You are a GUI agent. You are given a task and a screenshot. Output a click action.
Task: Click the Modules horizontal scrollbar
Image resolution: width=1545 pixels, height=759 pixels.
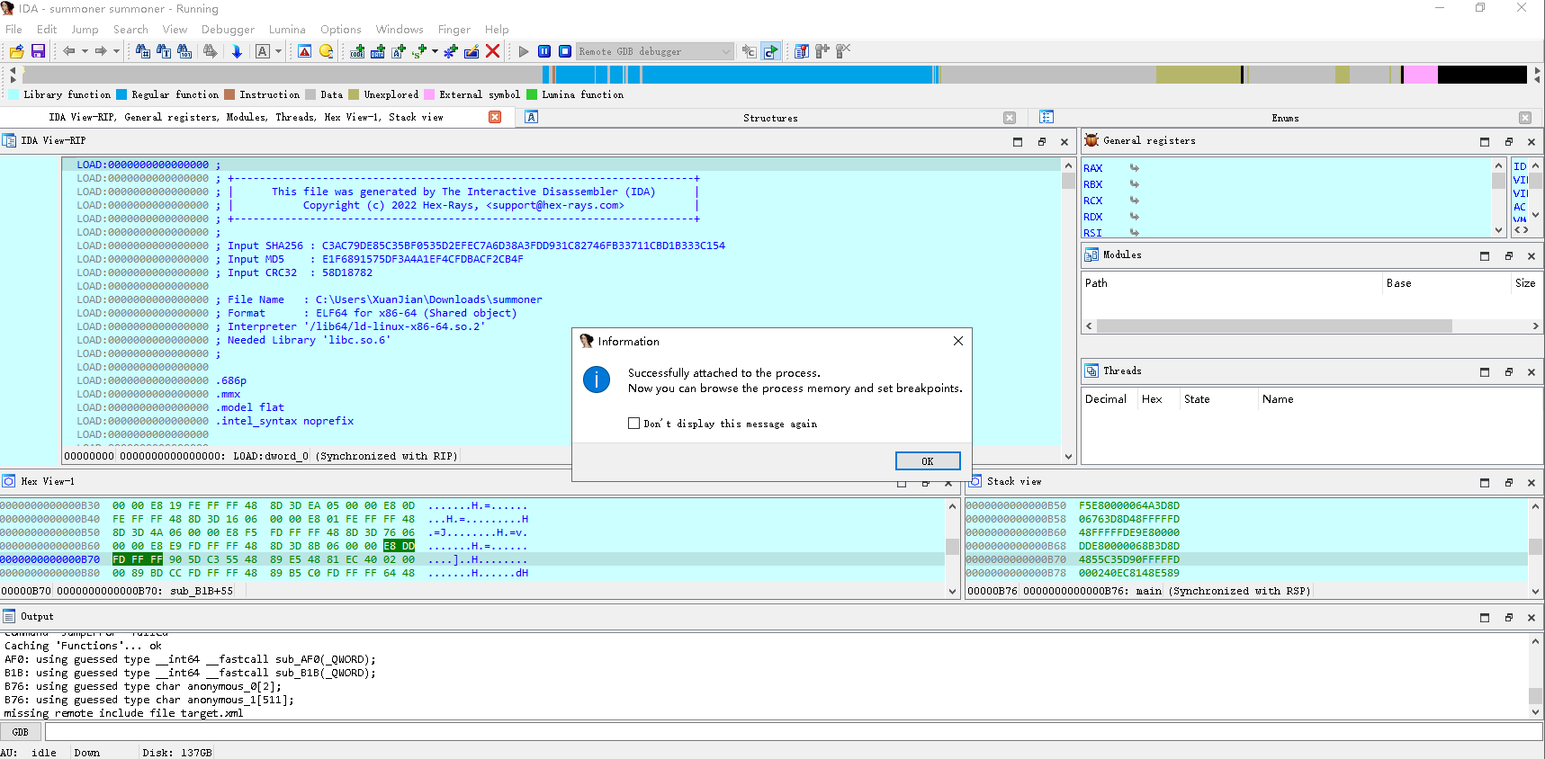[1274, 326]
